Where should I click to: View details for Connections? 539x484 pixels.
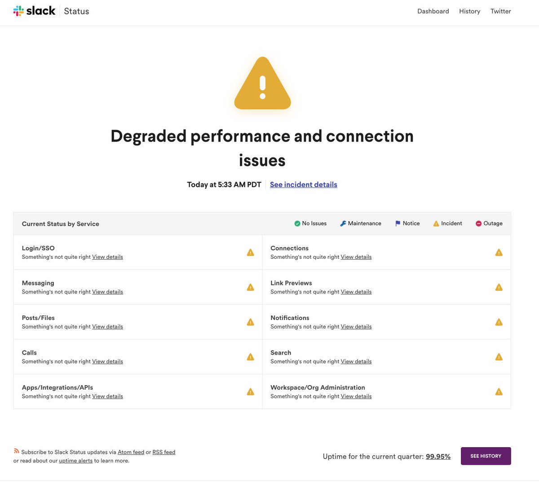coord(356,257)
